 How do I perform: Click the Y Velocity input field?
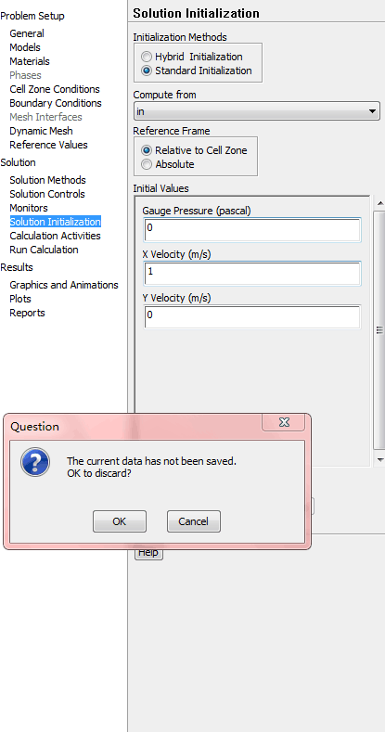(x=252, y=317)
